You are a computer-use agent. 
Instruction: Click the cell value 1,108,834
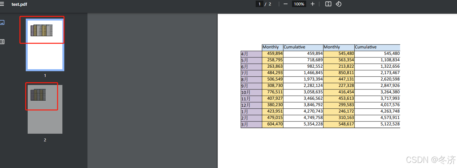390,60
